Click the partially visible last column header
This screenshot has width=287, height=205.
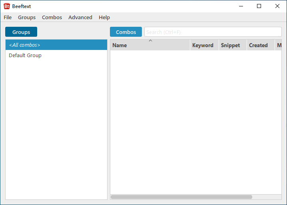pos(279,46)
